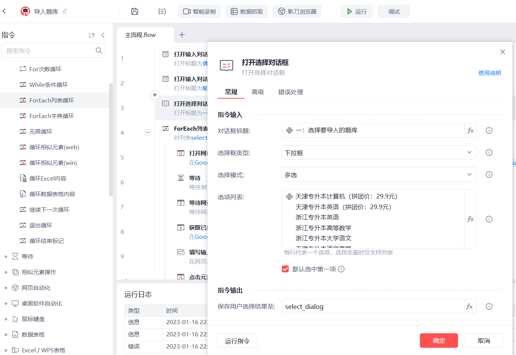Click sort icon in 指令 panel header
Image resolution: width=516 pixels, height=355 pixels.
(x=92, y=35)
